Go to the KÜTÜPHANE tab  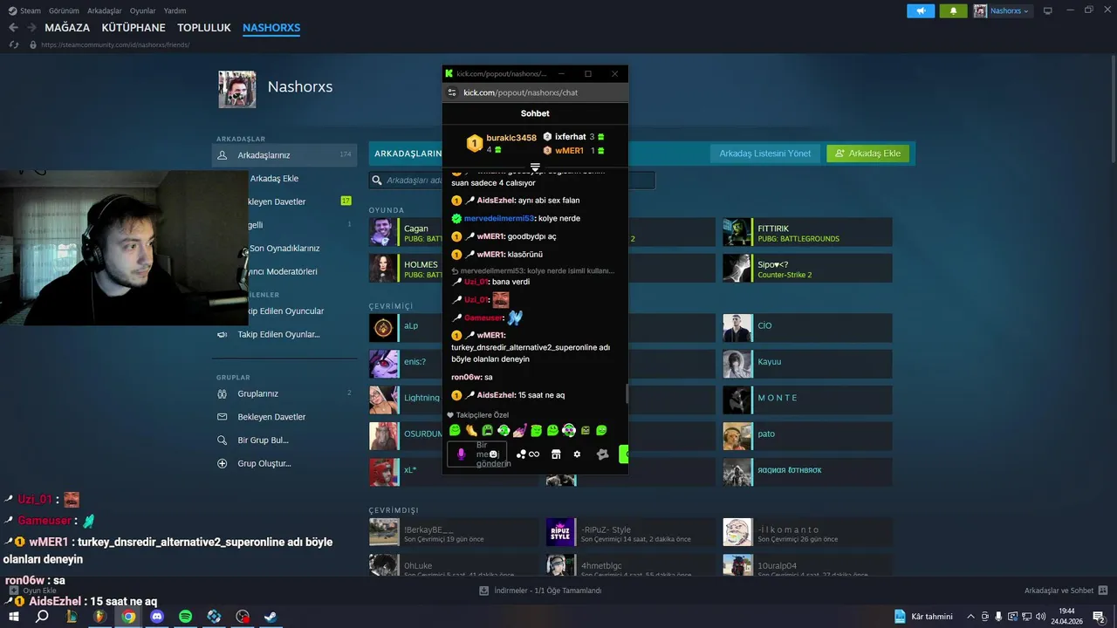[134, 28]
